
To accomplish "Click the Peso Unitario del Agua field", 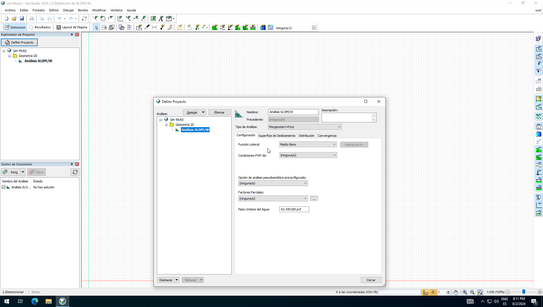I will 294,209.
